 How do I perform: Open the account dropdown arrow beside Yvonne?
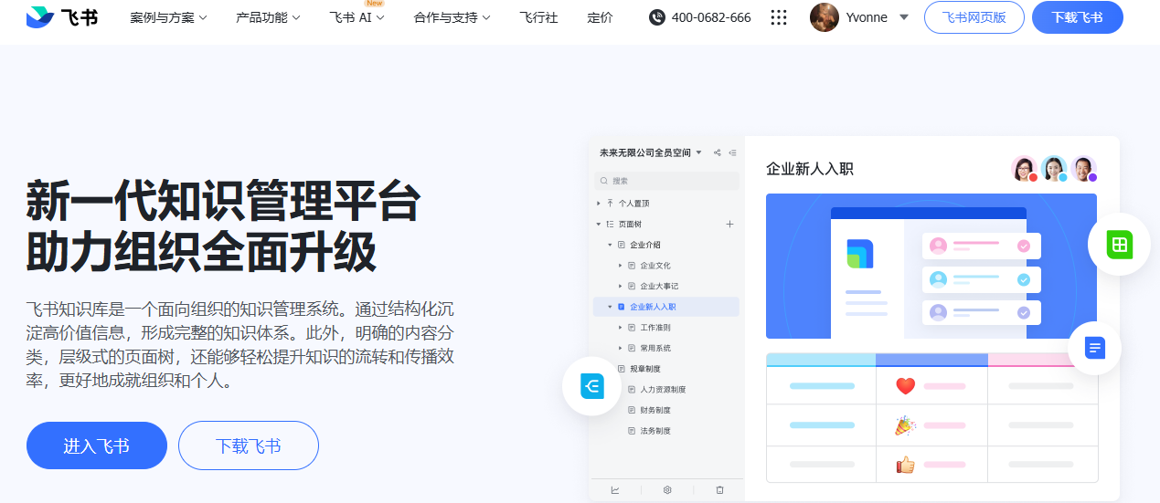(904, 17)
